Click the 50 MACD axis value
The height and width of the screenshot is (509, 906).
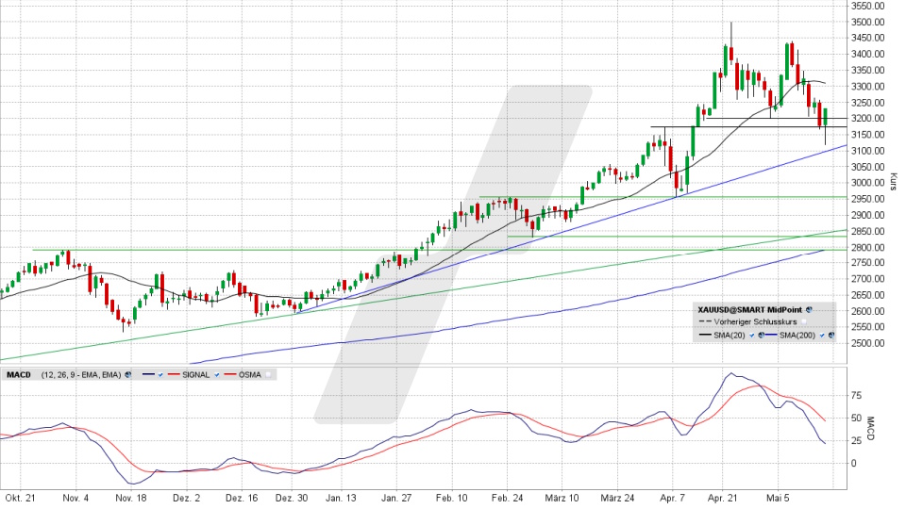(856, 419)
